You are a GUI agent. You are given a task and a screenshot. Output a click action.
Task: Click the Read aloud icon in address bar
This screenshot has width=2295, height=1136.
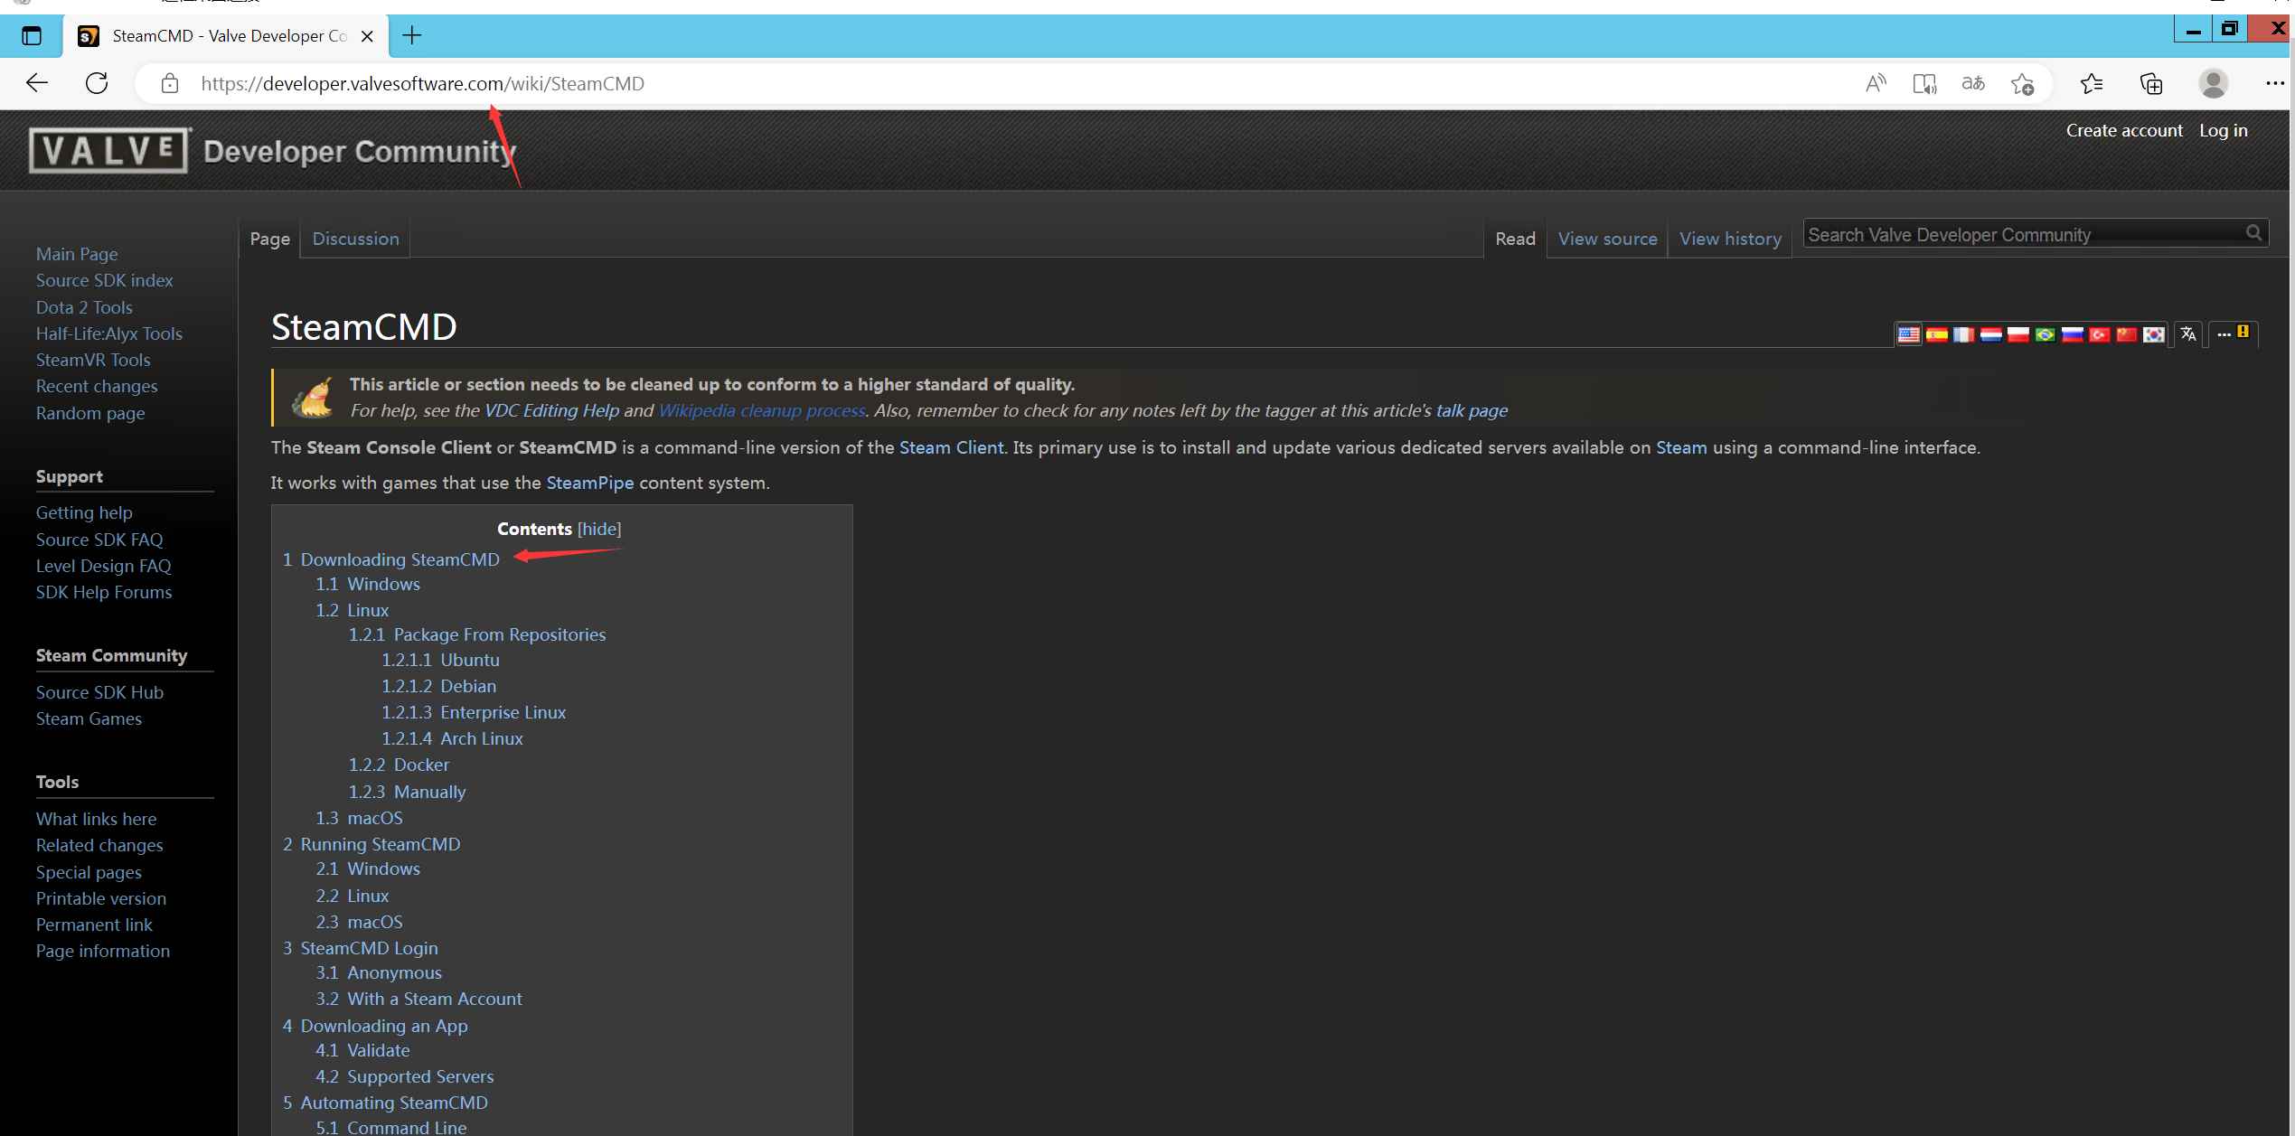(x=1876, y=84)
